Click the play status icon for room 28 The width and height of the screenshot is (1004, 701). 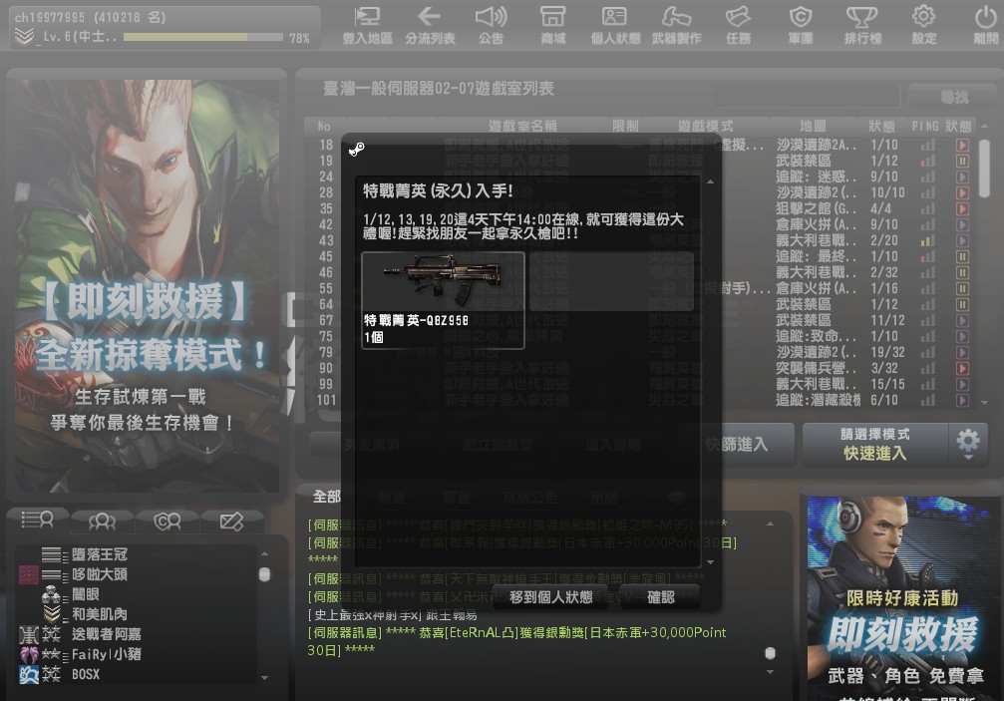962,192
